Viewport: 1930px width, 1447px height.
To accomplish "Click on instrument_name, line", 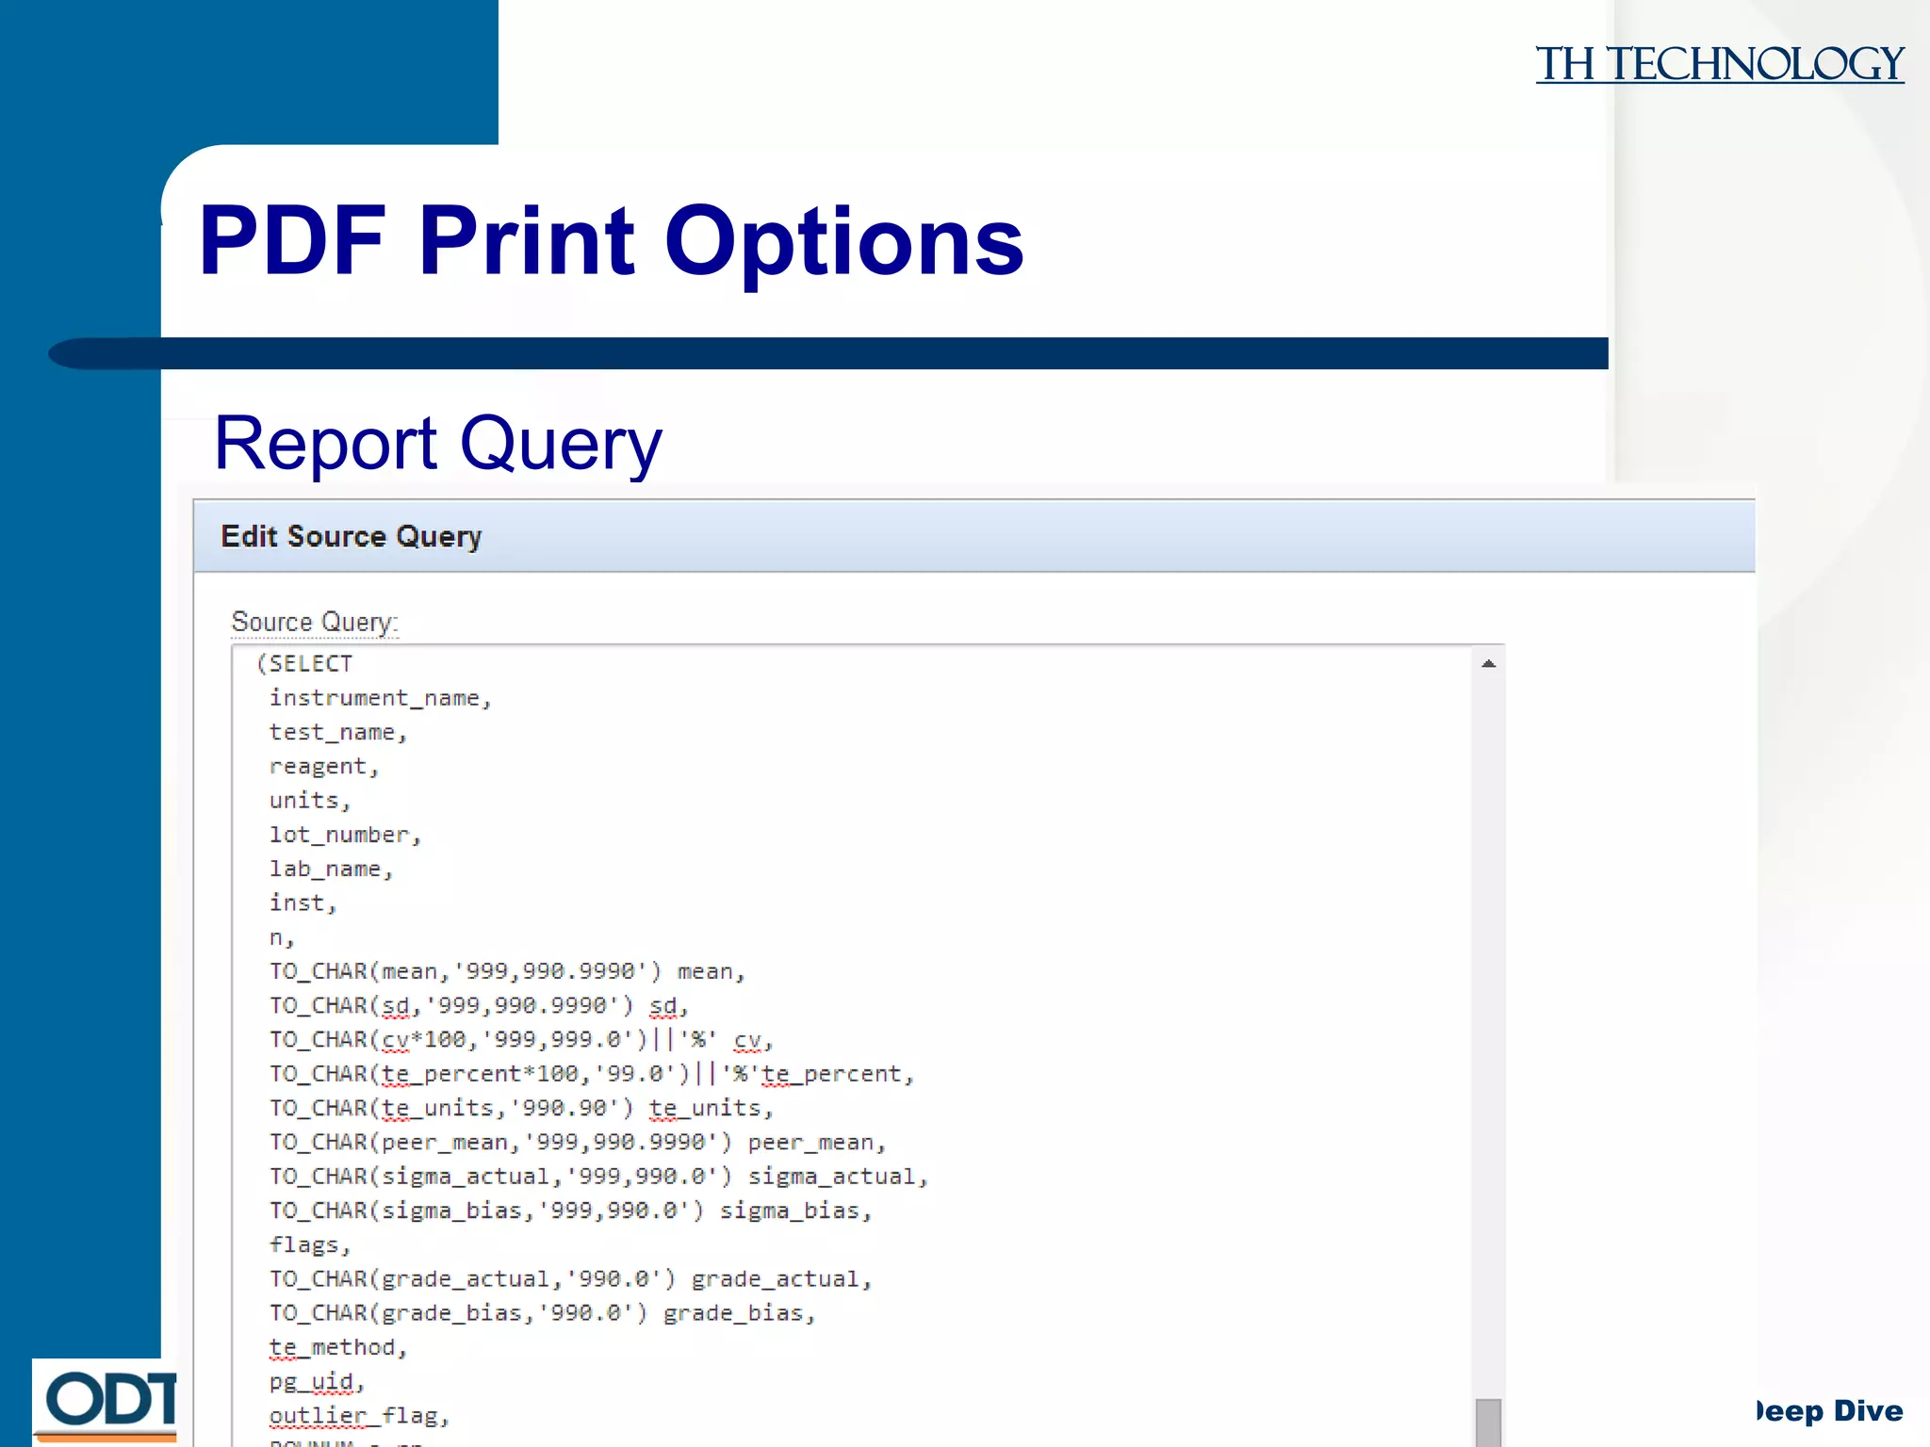I will click(381, 698).
